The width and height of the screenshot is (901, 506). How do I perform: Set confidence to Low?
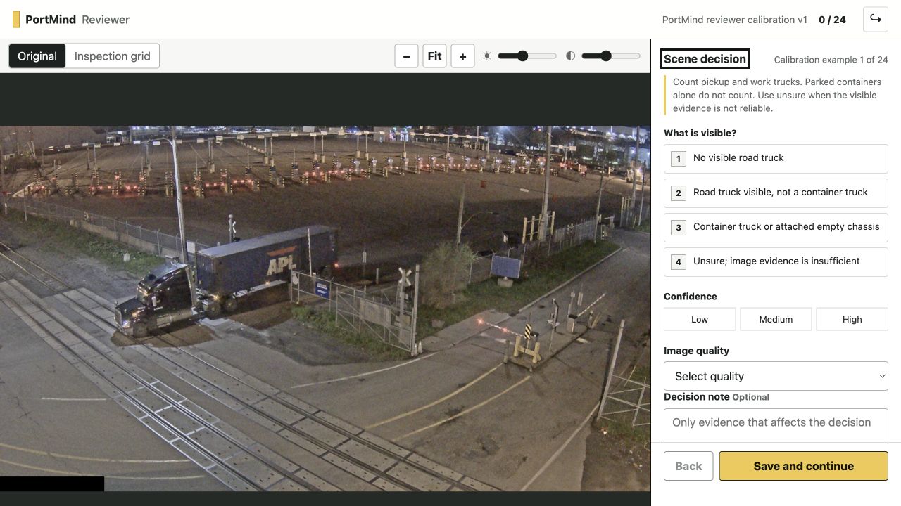point(700,319)
